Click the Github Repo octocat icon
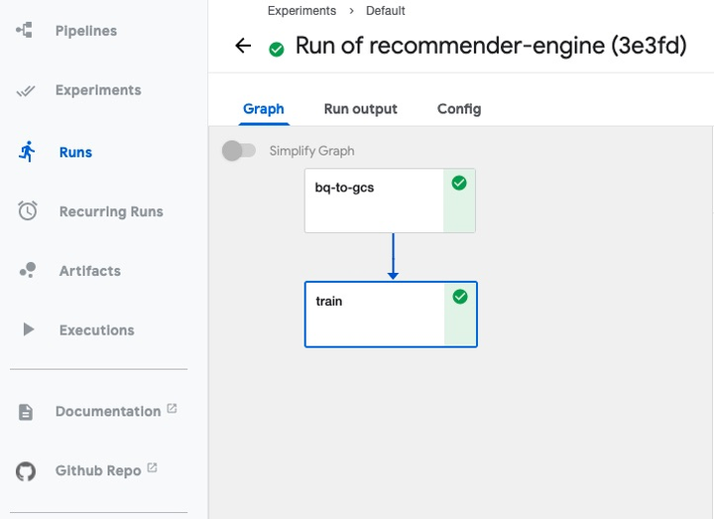Image resolution: width=714 pixels, height=519 pixels. click(x=26, y=470)
